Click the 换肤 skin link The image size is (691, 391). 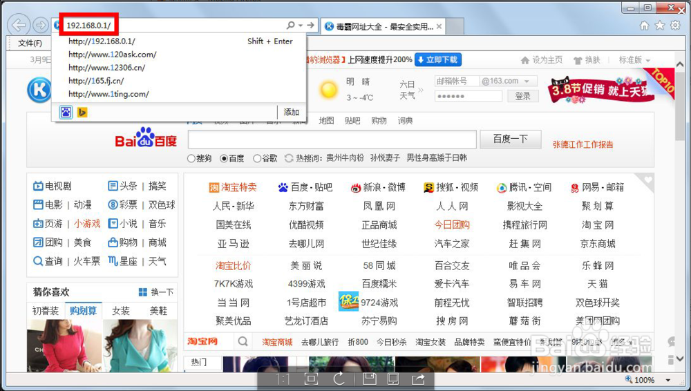587,60
